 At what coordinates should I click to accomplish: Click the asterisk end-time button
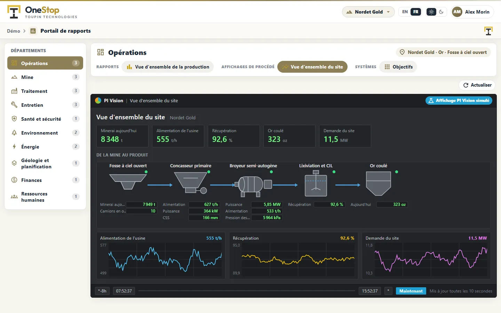tap(388, 291)
